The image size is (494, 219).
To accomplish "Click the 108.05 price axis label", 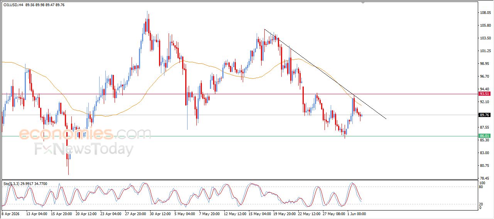I will 485,13.
